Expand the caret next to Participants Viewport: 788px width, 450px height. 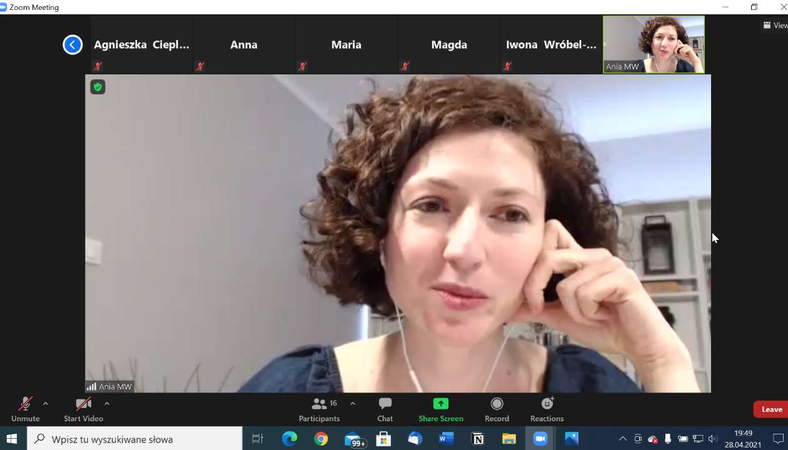[x=353, y=404]
